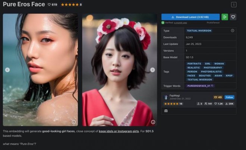Click the info icon in Type row
246x150 pixels.
pyautogui.click(x=233, y=31)
